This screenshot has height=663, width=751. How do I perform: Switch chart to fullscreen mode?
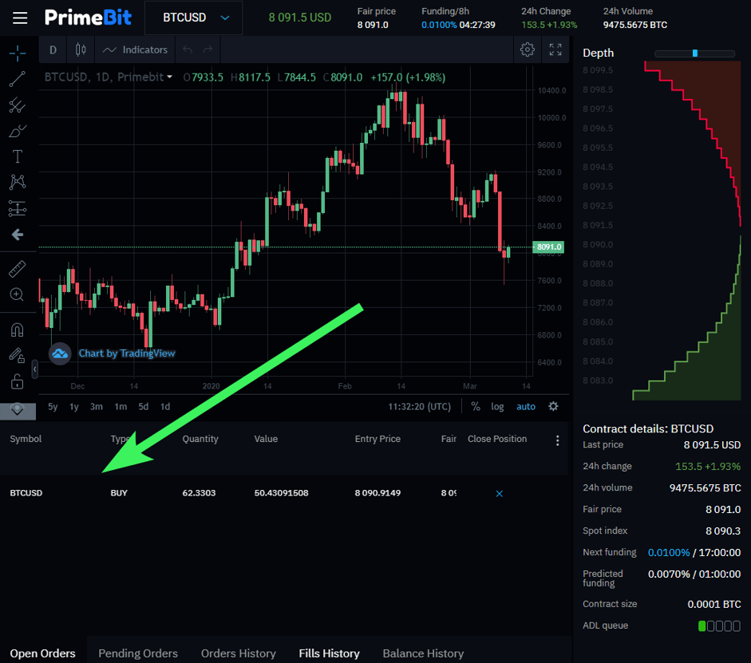[x=555, y=49]
